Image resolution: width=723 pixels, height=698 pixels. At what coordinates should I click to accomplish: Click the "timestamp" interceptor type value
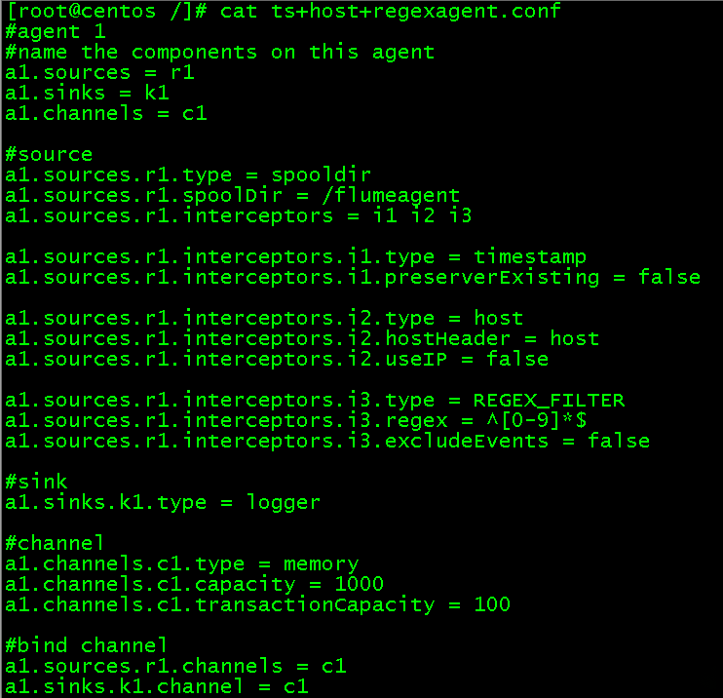coord(530,256)
